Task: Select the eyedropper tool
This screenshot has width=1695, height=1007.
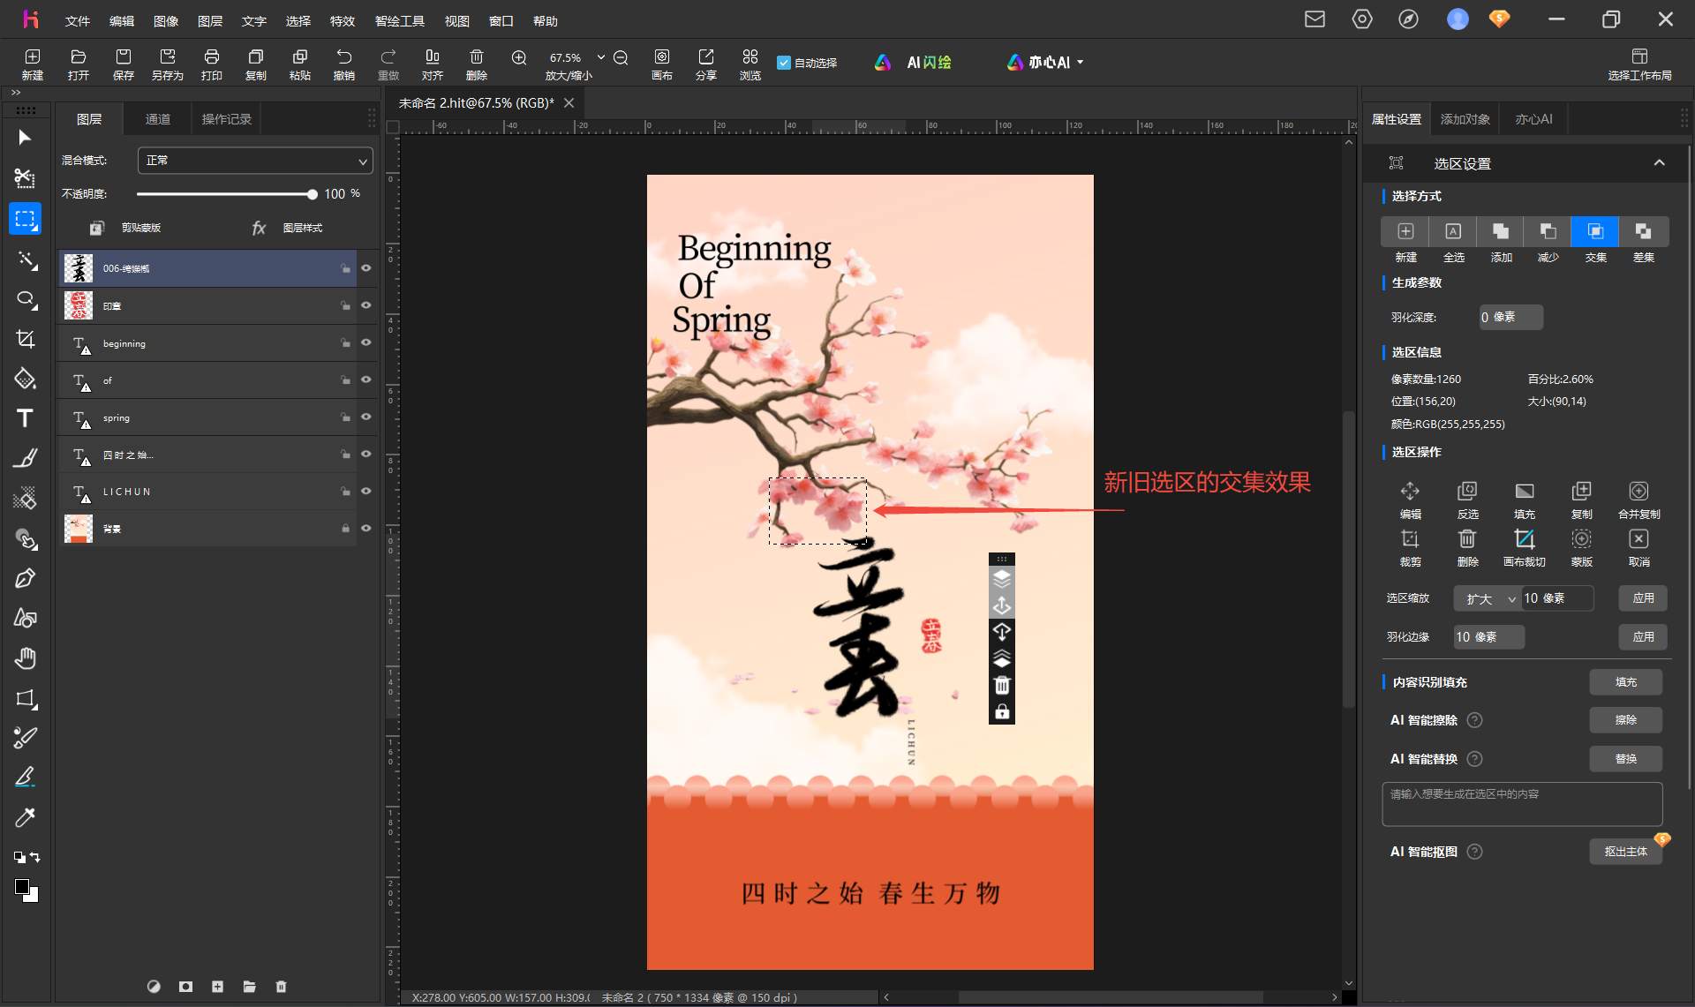Action: pos(25,817)
